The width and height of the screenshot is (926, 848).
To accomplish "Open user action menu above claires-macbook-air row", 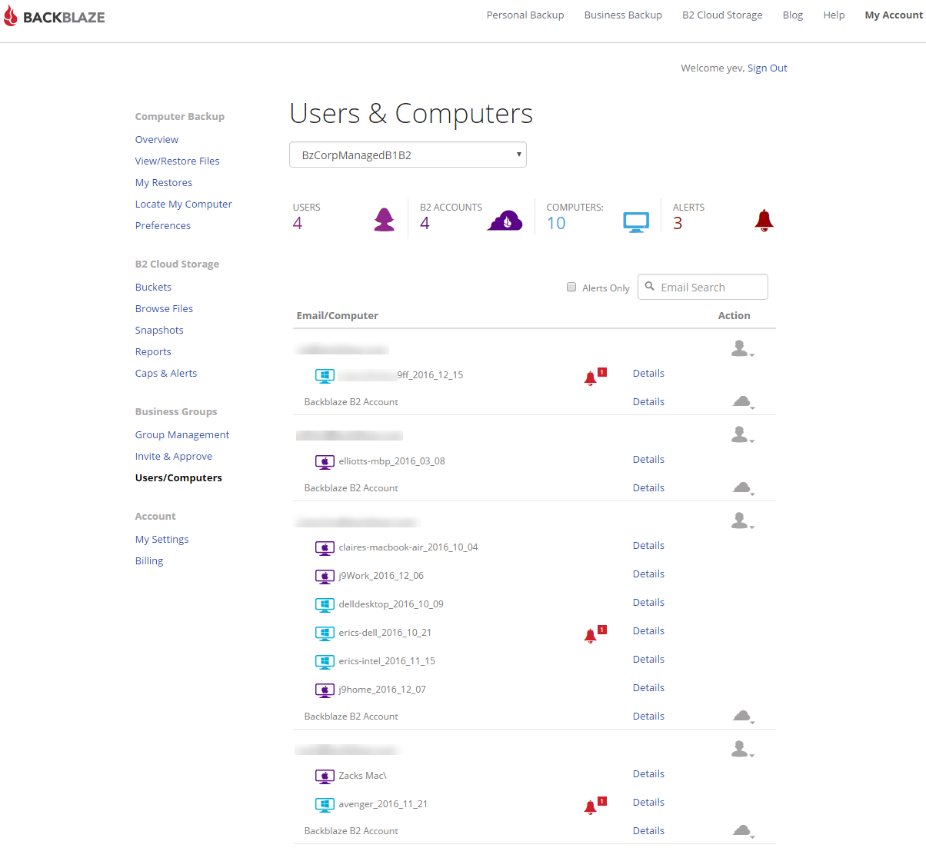I will point(742,520).
